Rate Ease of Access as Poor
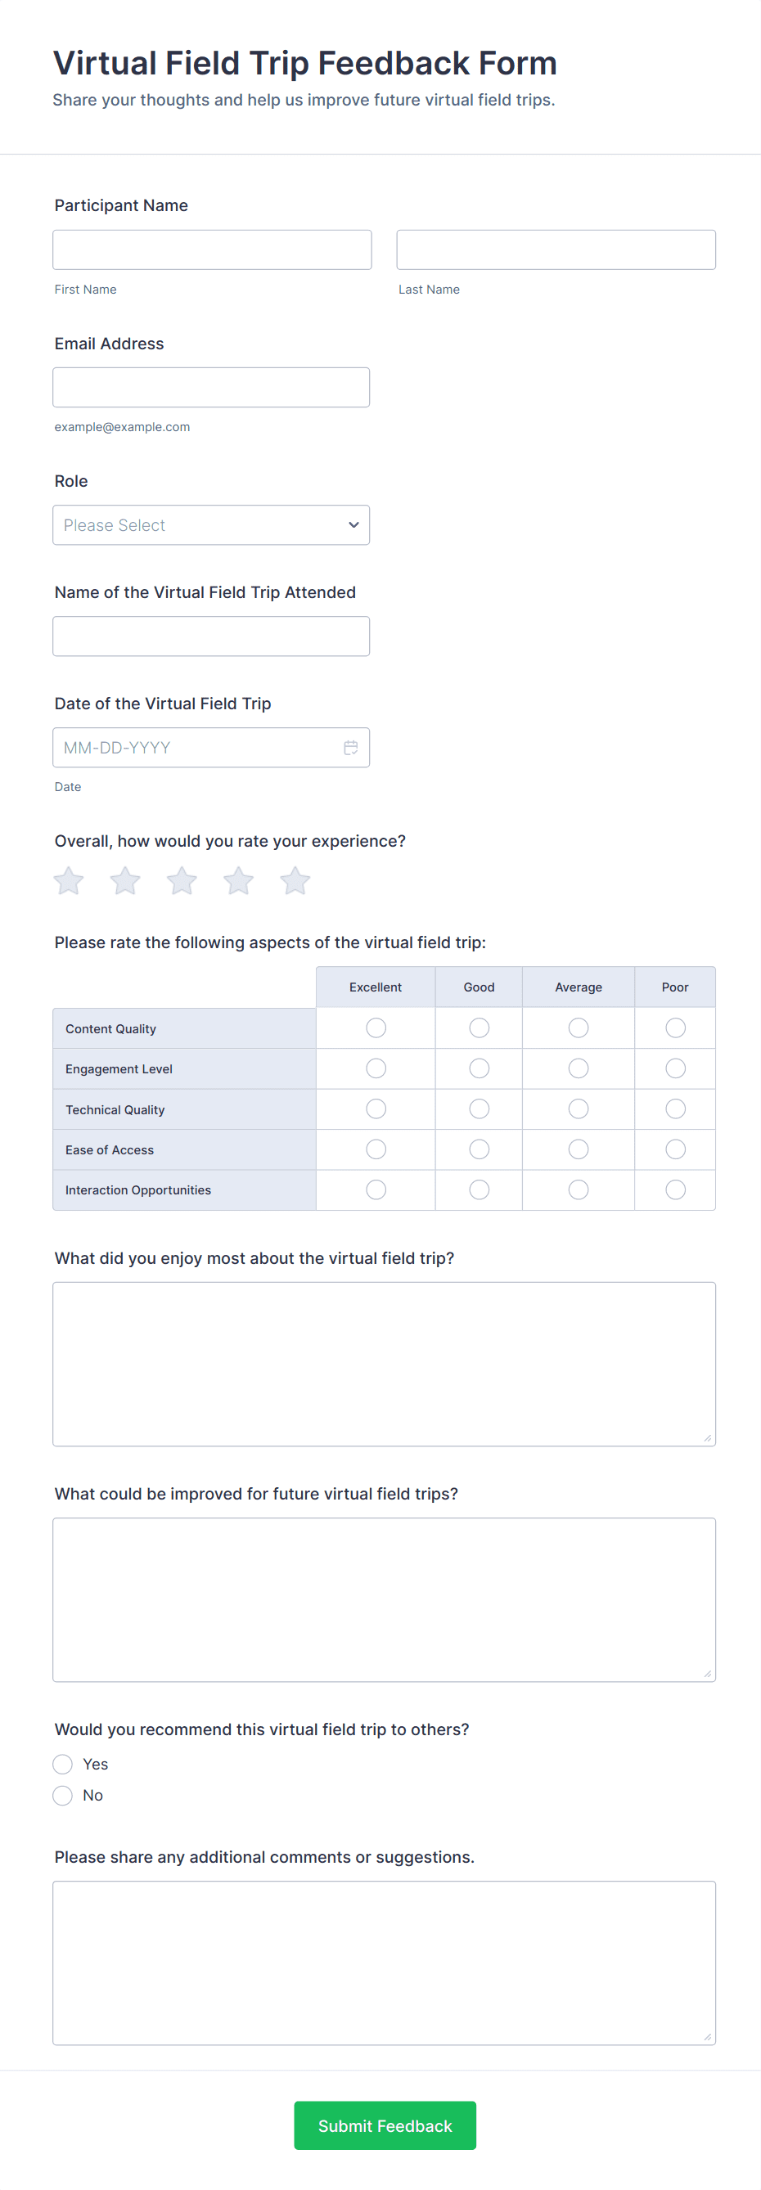The width and height of the screenshot is (761, 2190). [675, 1149]
